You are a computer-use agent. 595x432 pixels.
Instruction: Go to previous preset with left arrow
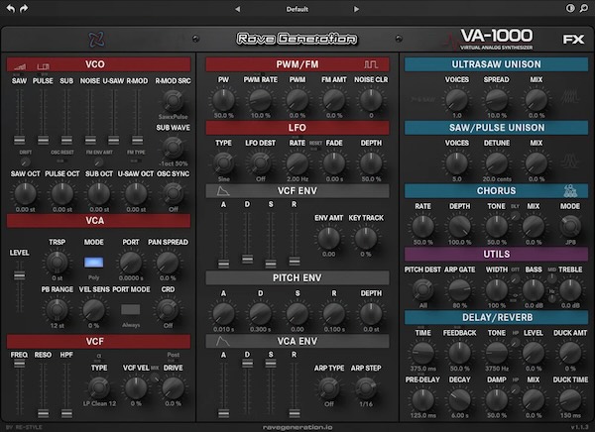coord(238,9)
